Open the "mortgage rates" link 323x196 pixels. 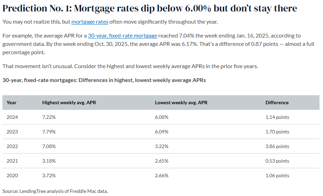(x=90, y=22)
